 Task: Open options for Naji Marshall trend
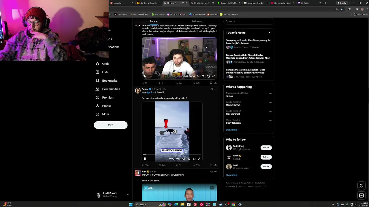[x=270, y=111]
